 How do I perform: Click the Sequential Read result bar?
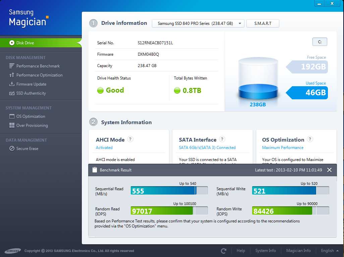pyautogui.click(x=169, y=191)
